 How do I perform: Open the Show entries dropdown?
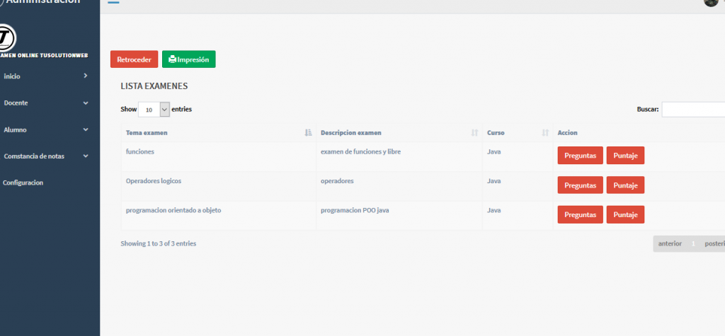click(154, 110)
